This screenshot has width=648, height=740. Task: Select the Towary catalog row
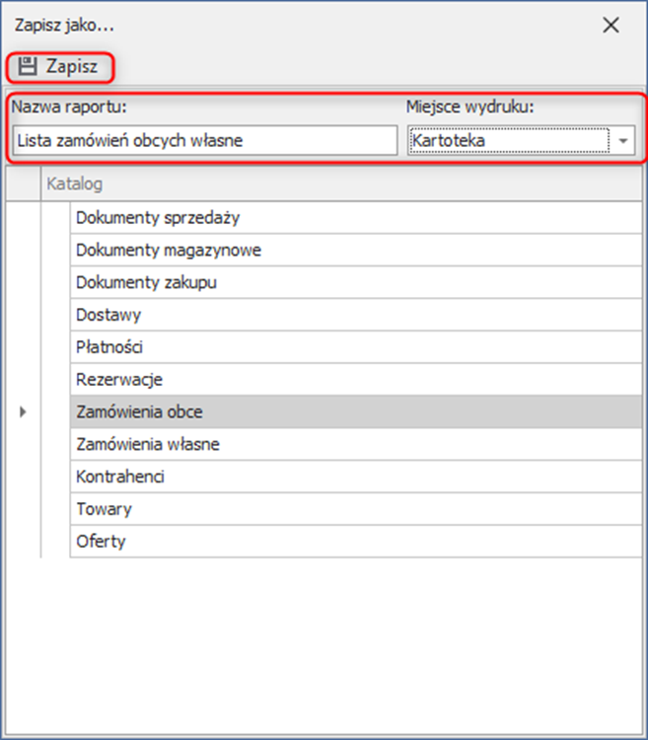click(x=355, y=510)
